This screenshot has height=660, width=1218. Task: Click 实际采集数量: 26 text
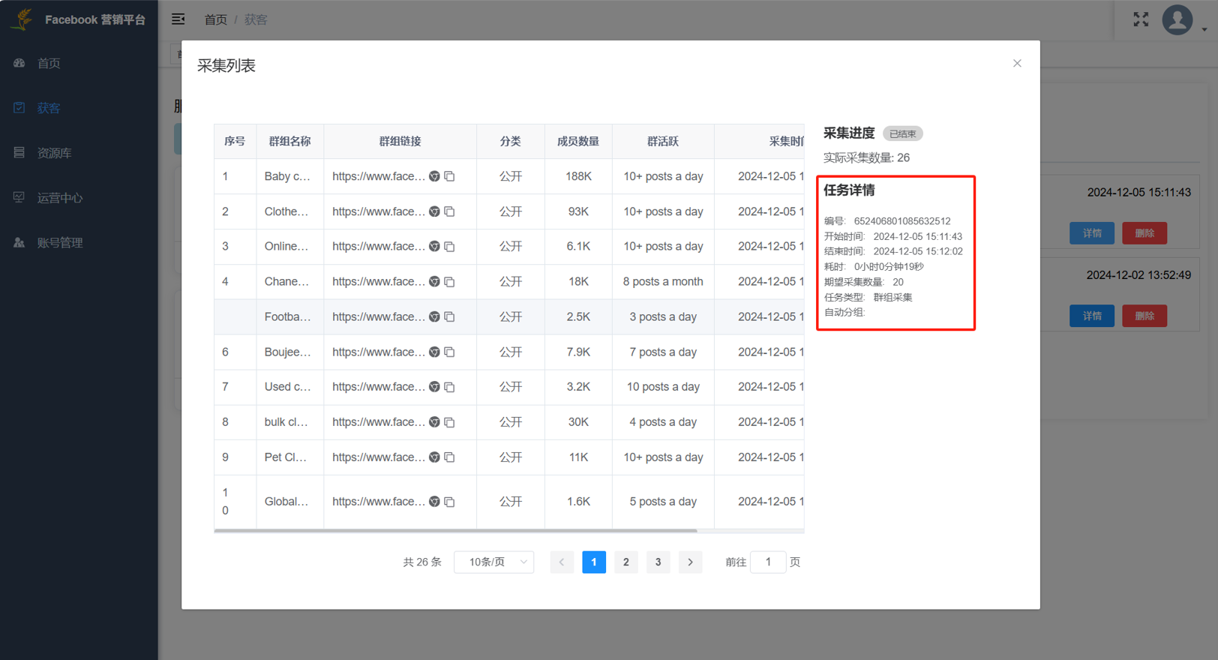866,157
